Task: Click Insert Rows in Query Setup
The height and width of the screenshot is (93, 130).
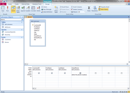Action: 64,7
